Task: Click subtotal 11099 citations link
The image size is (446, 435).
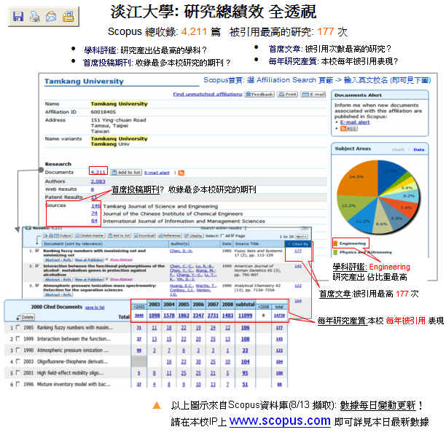Action: 245,316
